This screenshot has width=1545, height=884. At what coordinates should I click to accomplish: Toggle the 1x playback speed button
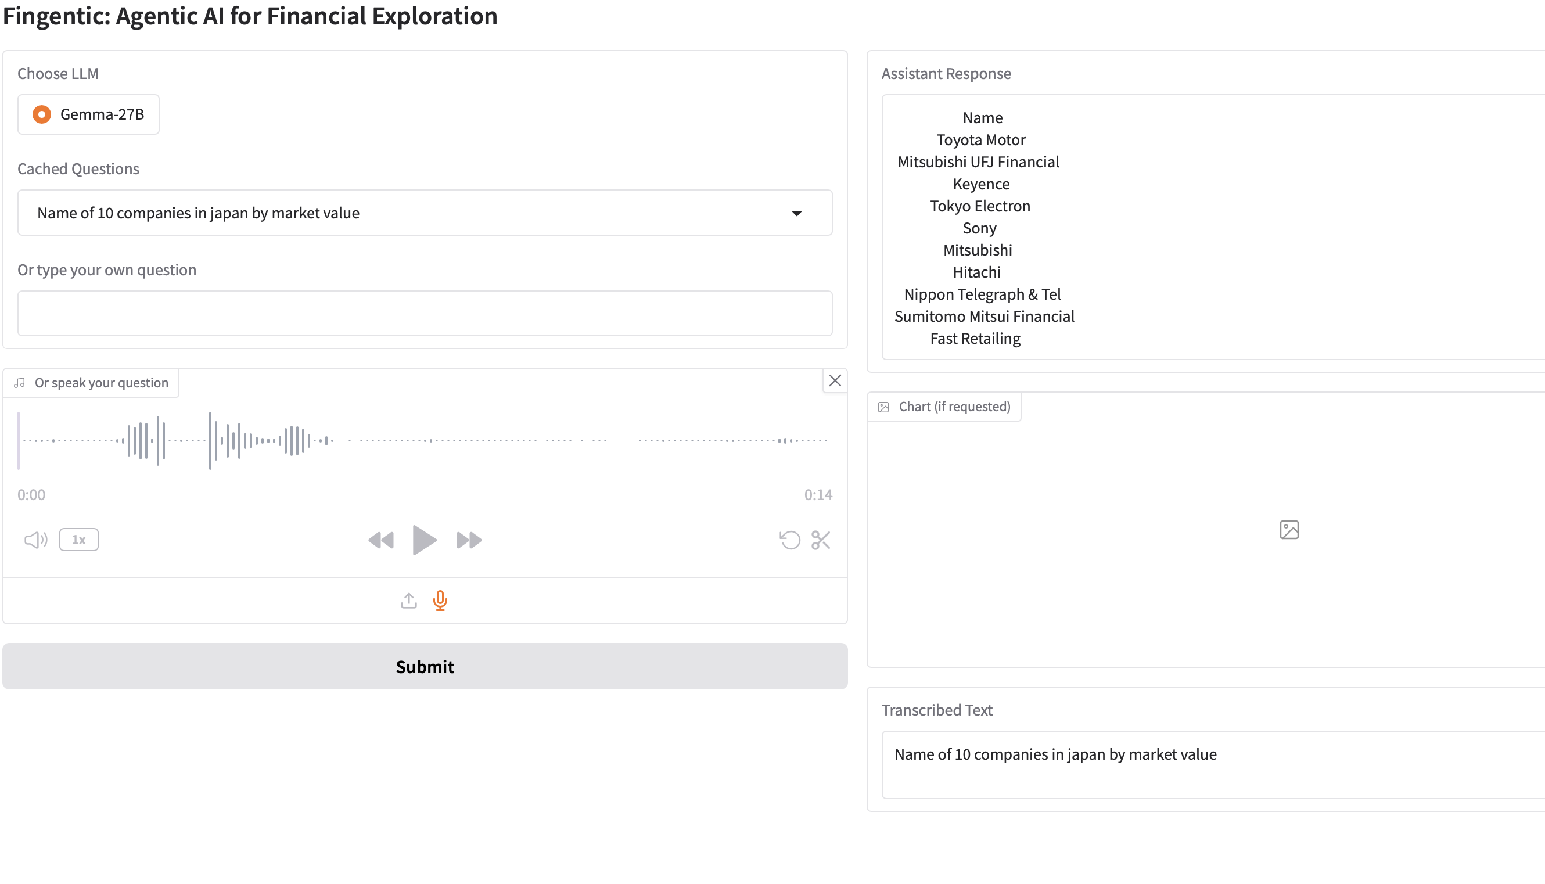[78, 540]
